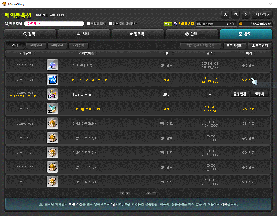
Task: Click the MVP 추가 경험치 50% 쿠폰 name
Action: click(90, 80)
